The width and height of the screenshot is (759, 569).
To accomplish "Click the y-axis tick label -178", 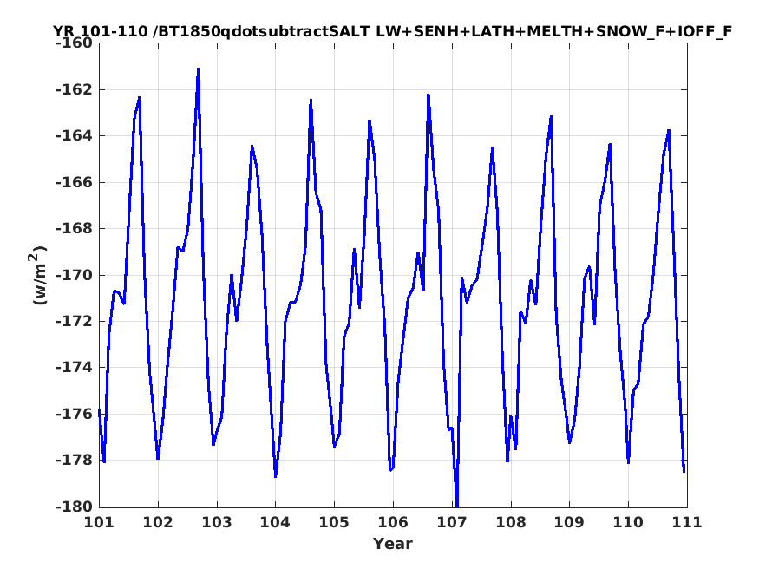I will pyautogui.click(x=74, y=460).
